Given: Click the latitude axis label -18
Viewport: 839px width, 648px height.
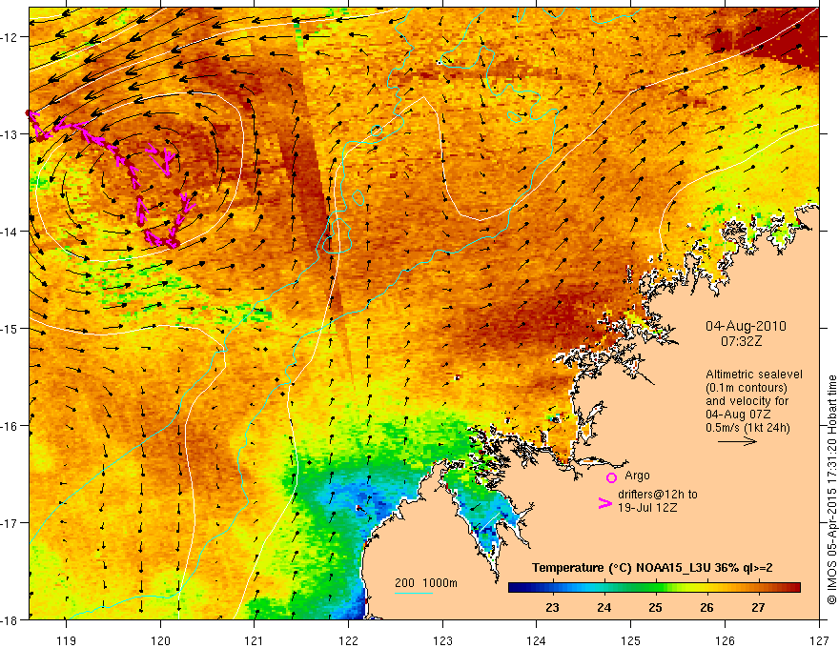Looking at the screenshot, I should point(10,619).
